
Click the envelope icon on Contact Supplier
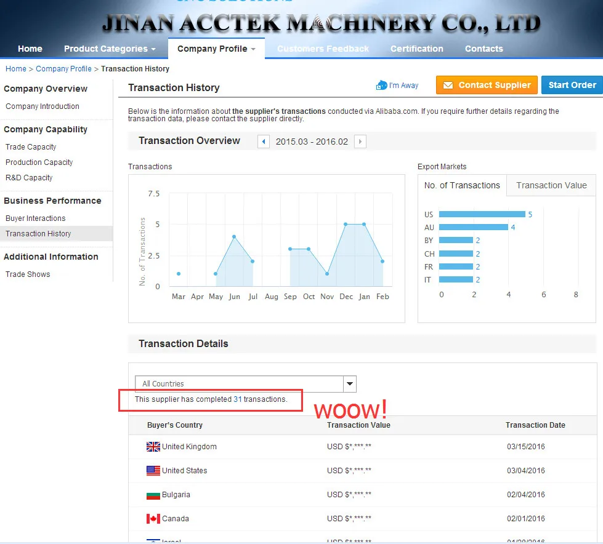448,86
